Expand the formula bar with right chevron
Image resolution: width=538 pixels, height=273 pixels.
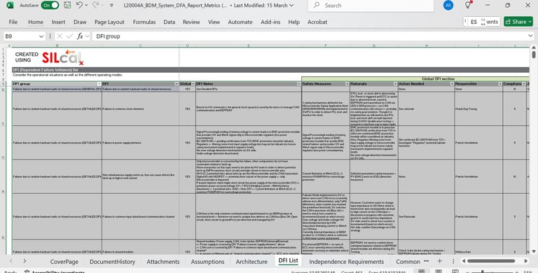pos(530,36)
